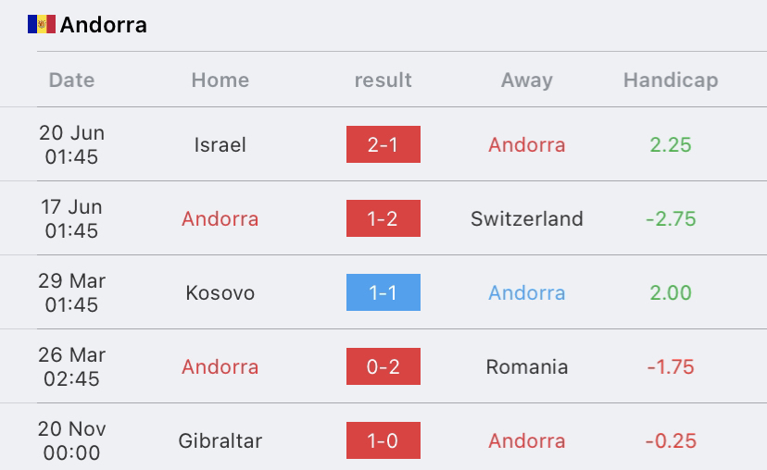Click the -1.75 handicap value
This screenshot has width=767, height=470.
671,367
